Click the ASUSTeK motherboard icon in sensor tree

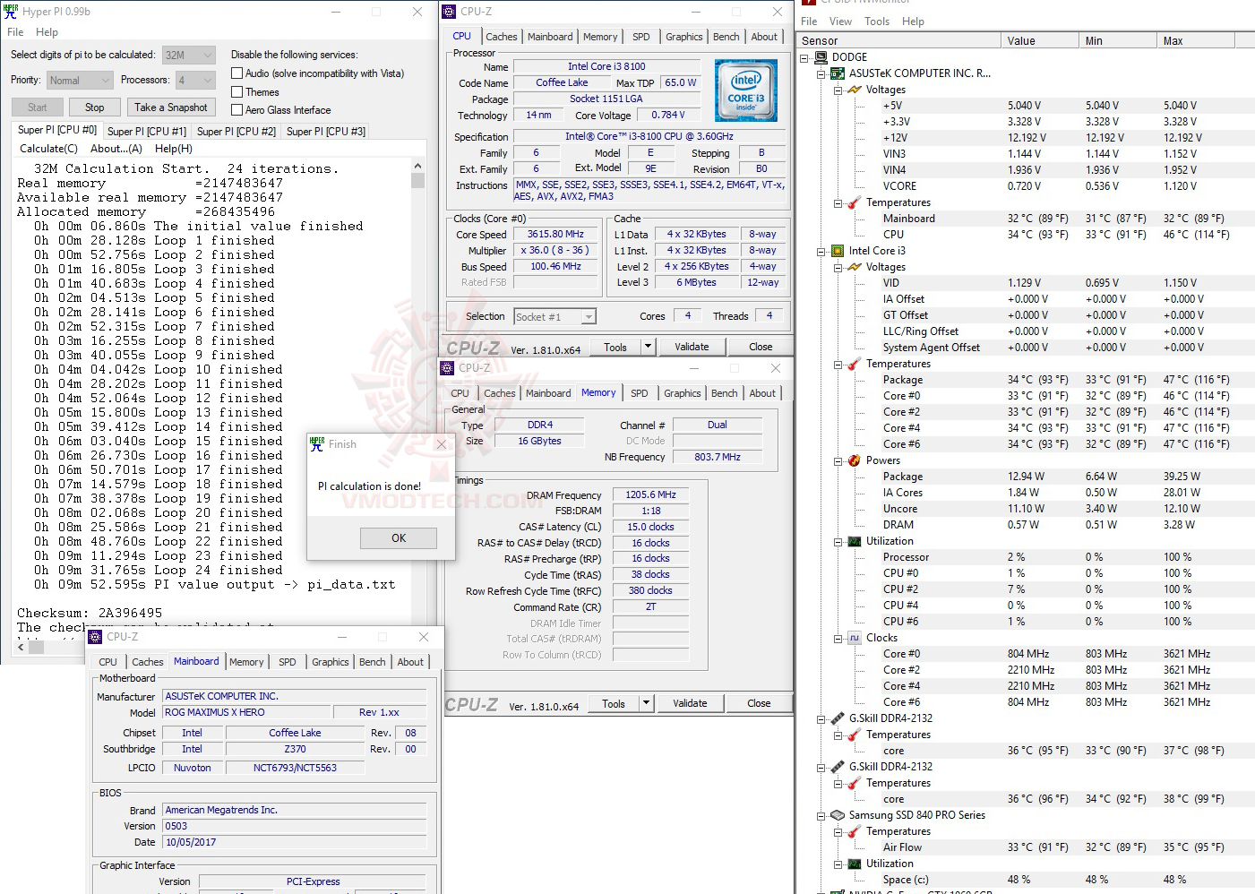point(838,73)
